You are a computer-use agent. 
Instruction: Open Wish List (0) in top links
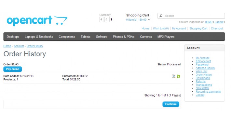(x=161, y=28)
